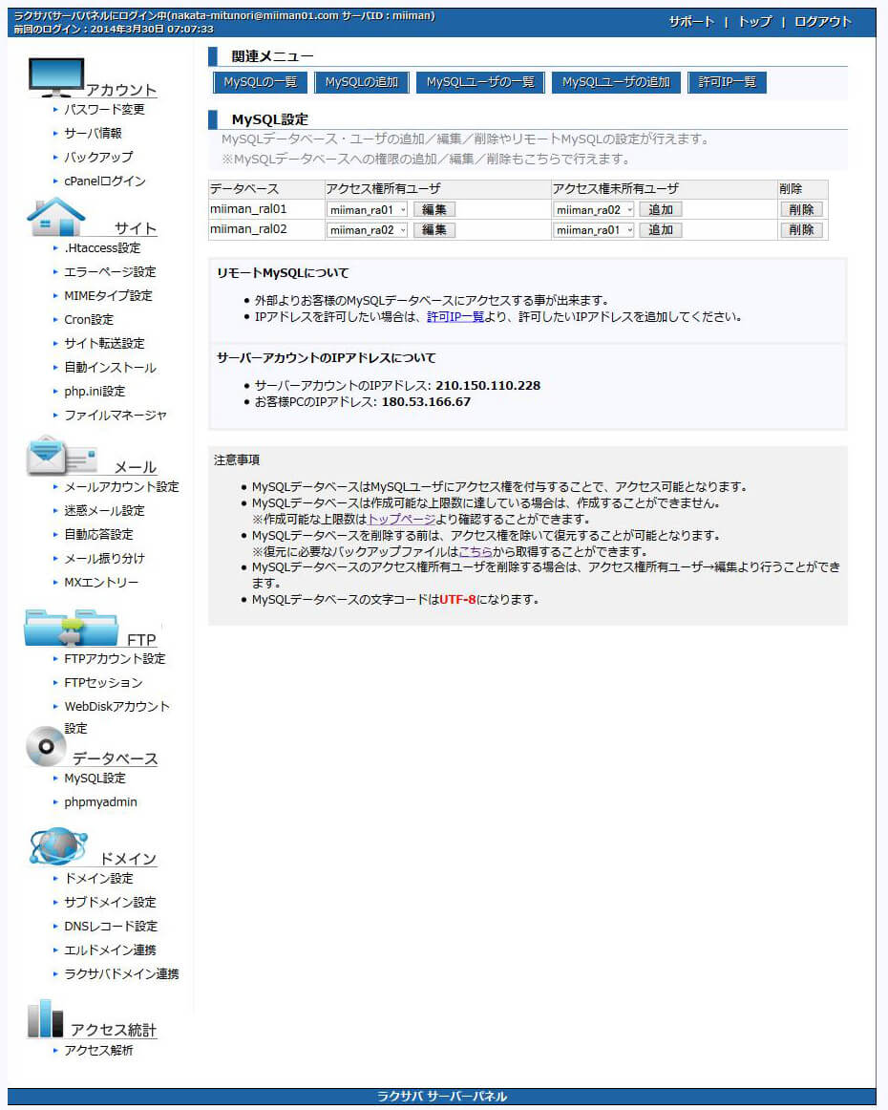
Task: Open サーバ情報 in sidebar
Action: coord(93,133)
